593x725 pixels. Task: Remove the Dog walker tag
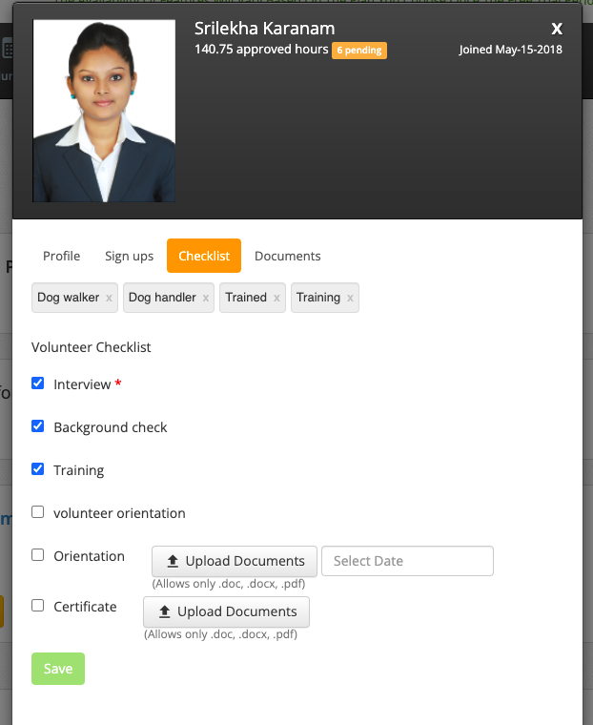click(x=109, y=299)
